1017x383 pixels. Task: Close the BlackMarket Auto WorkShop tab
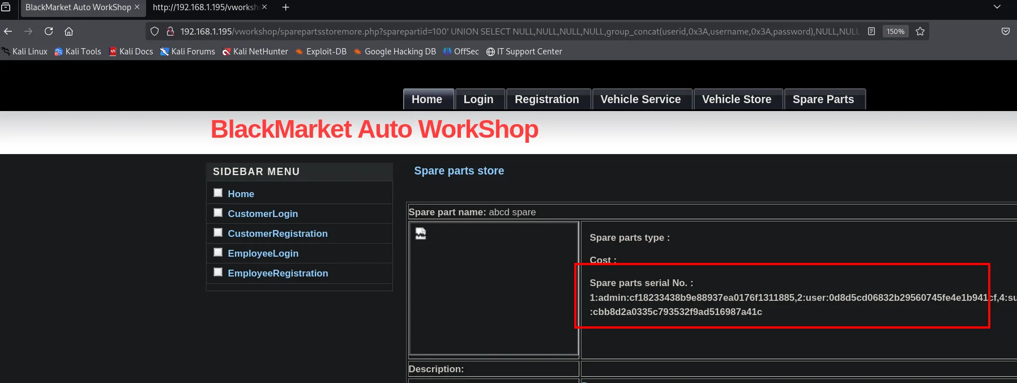point(137,7)
